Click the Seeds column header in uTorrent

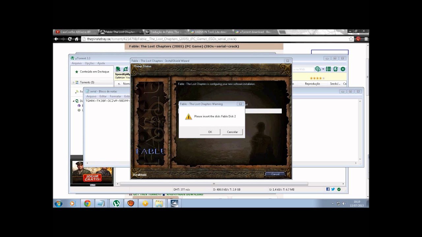tap(335, 84)
